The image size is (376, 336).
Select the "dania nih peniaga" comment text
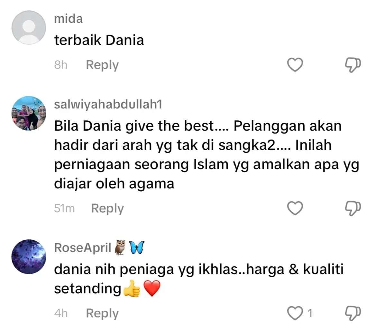[199, 279]
